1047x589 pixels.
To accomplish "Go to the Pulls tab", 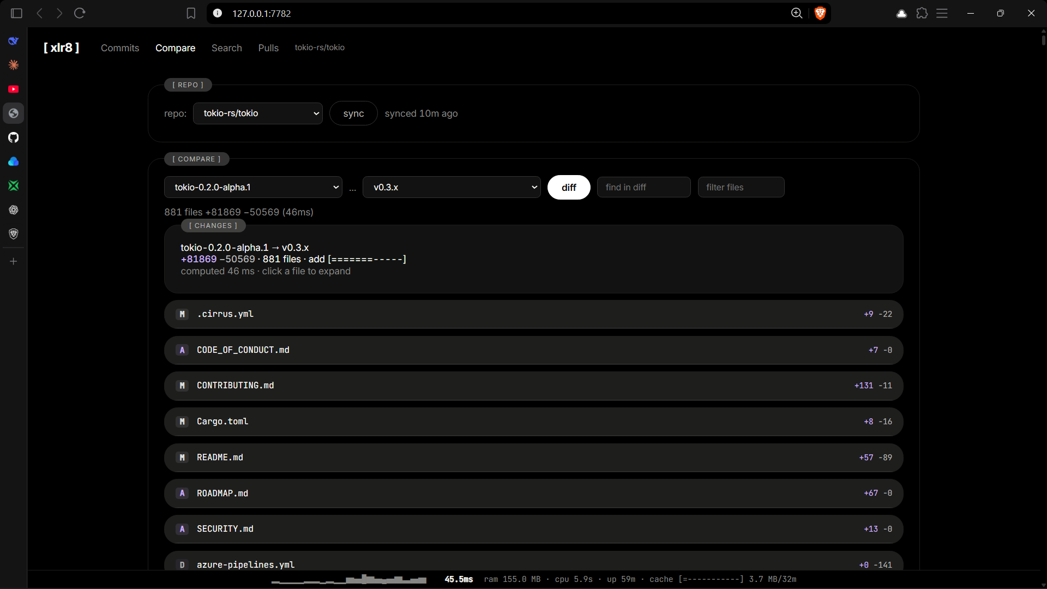I will coord(268,48).
